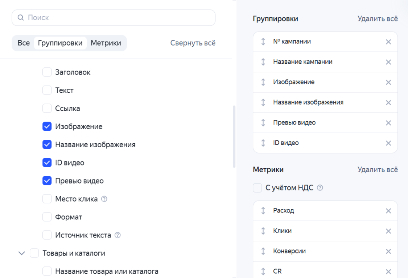Enable the "С учётом НДС" checkbox
The image size is (408, 278).
(x=257, y=188)
